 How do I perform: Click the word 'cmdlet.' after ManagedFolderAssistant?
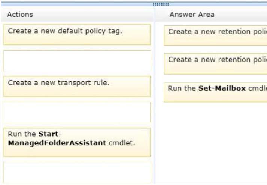122,143
